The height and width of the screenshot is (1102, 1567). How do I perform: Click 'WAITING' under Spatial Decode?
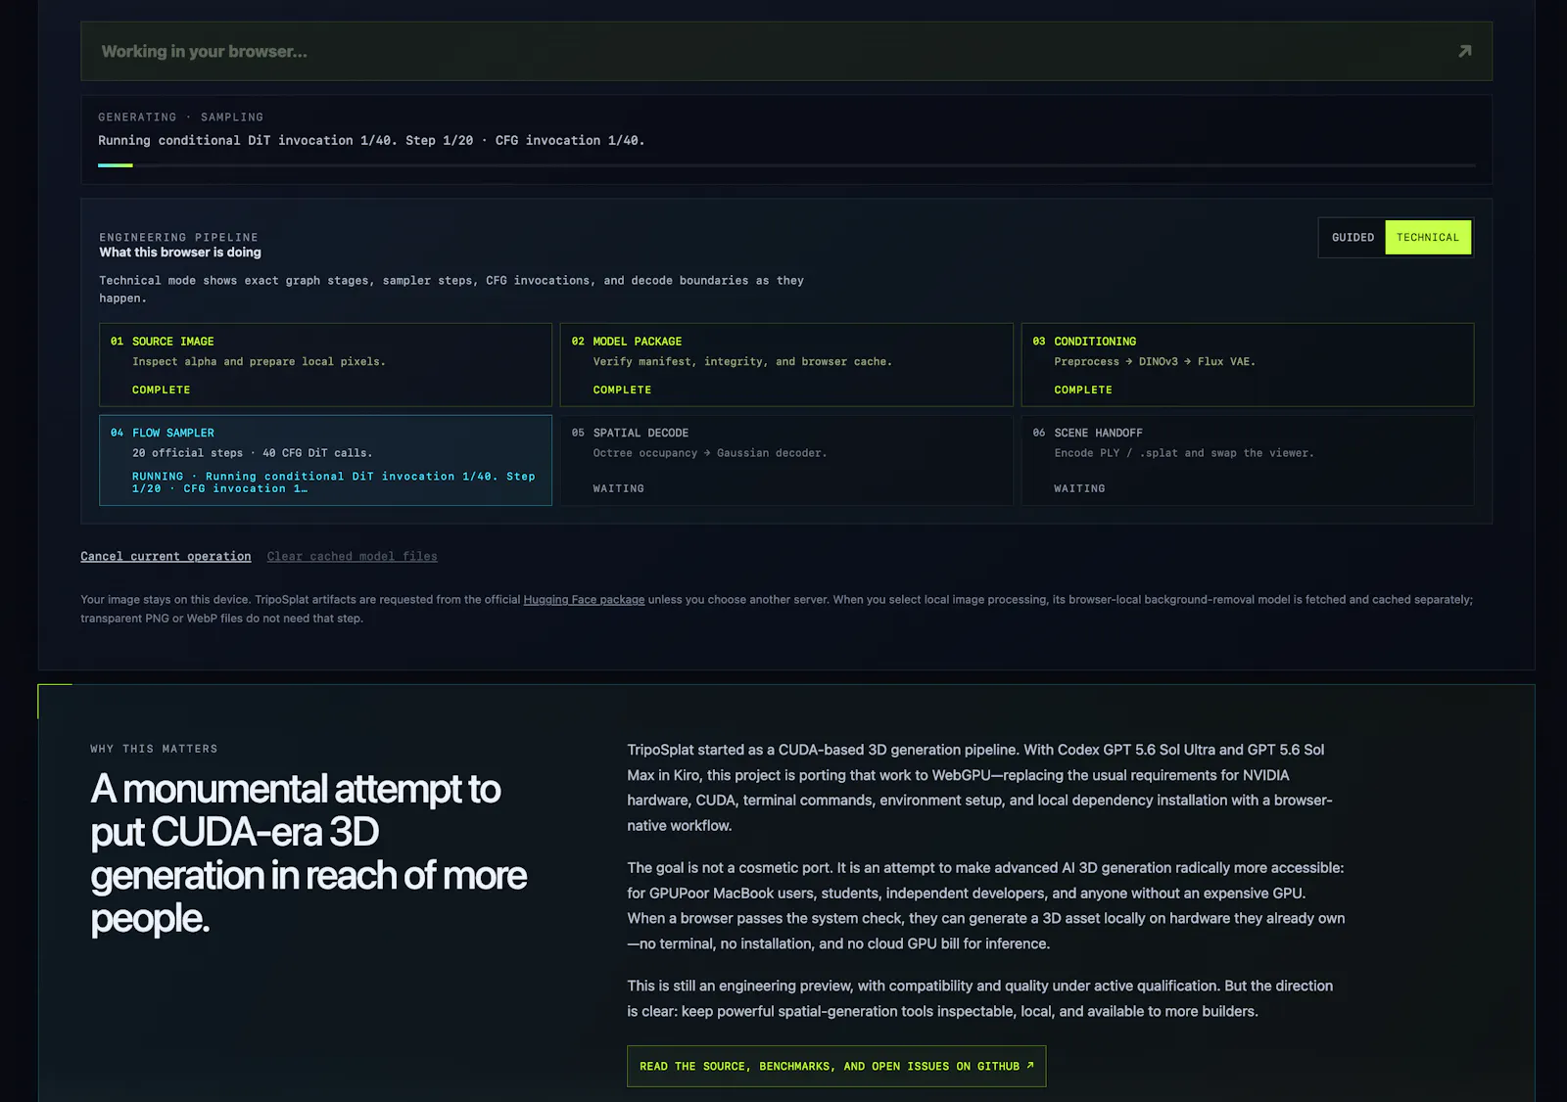[619, 488]
